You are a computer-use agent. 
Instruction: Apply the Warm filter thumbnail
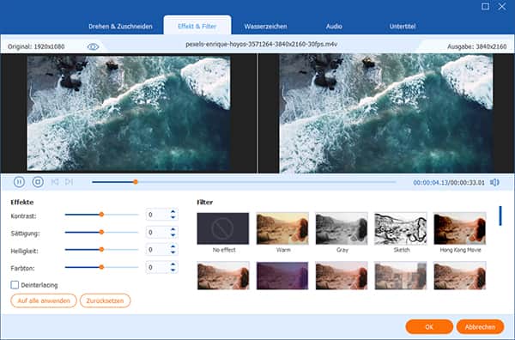tap(282, 228)
